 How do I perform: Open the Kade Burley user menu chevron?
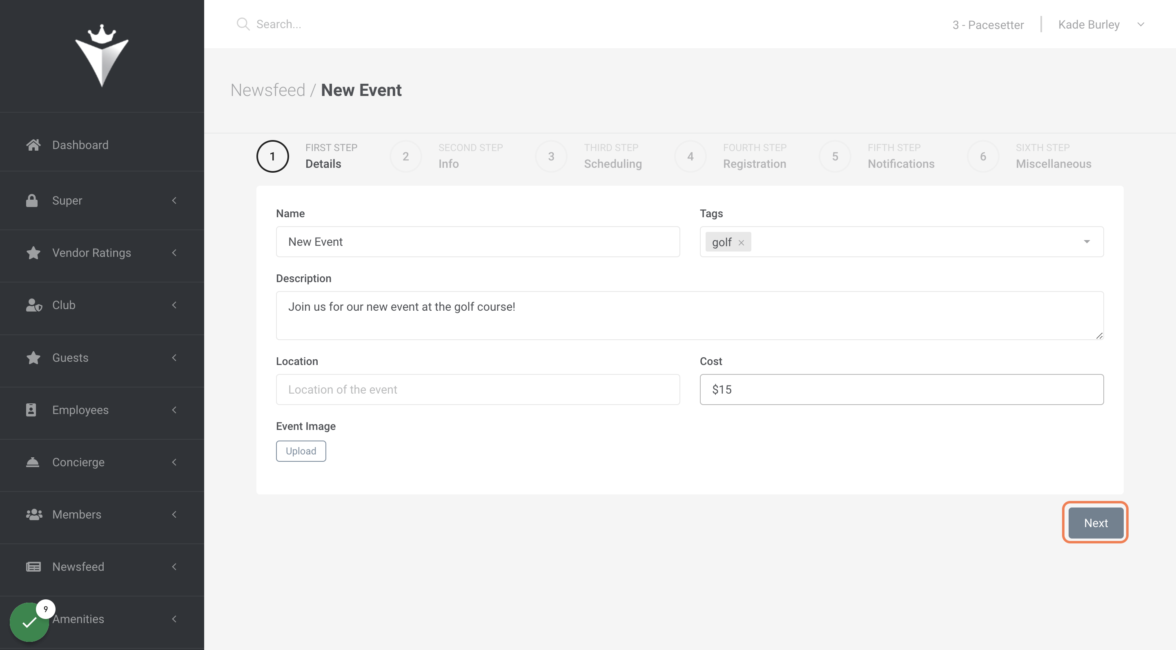[x=1140, y=24]
